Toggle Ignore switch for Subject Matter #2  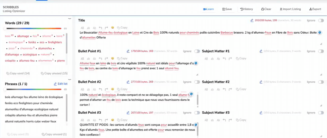pos(321,82)
